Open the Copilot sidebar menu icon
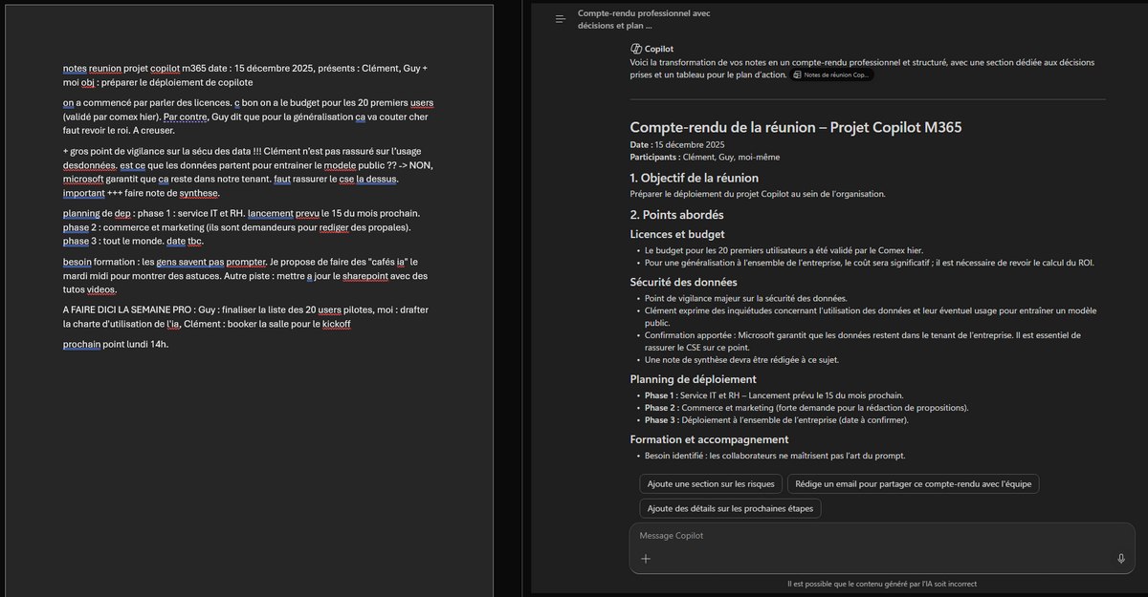This screenshot has height=597, width=1148. point(561,19)
